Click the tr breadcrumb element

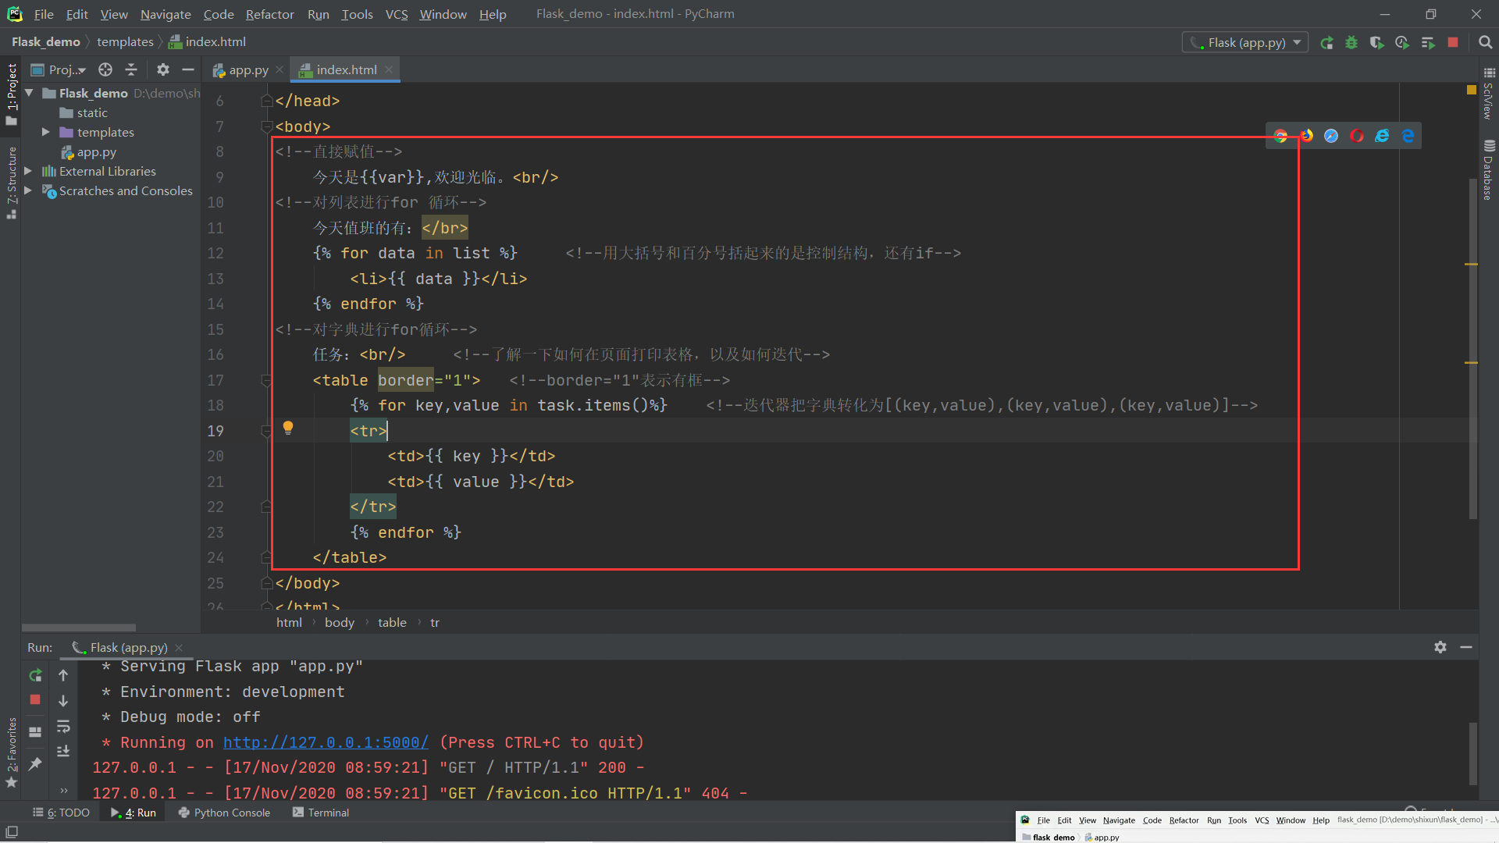click(x=435, y=622)
